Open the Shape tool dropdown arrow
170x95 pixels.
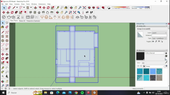tap(31, 8)
